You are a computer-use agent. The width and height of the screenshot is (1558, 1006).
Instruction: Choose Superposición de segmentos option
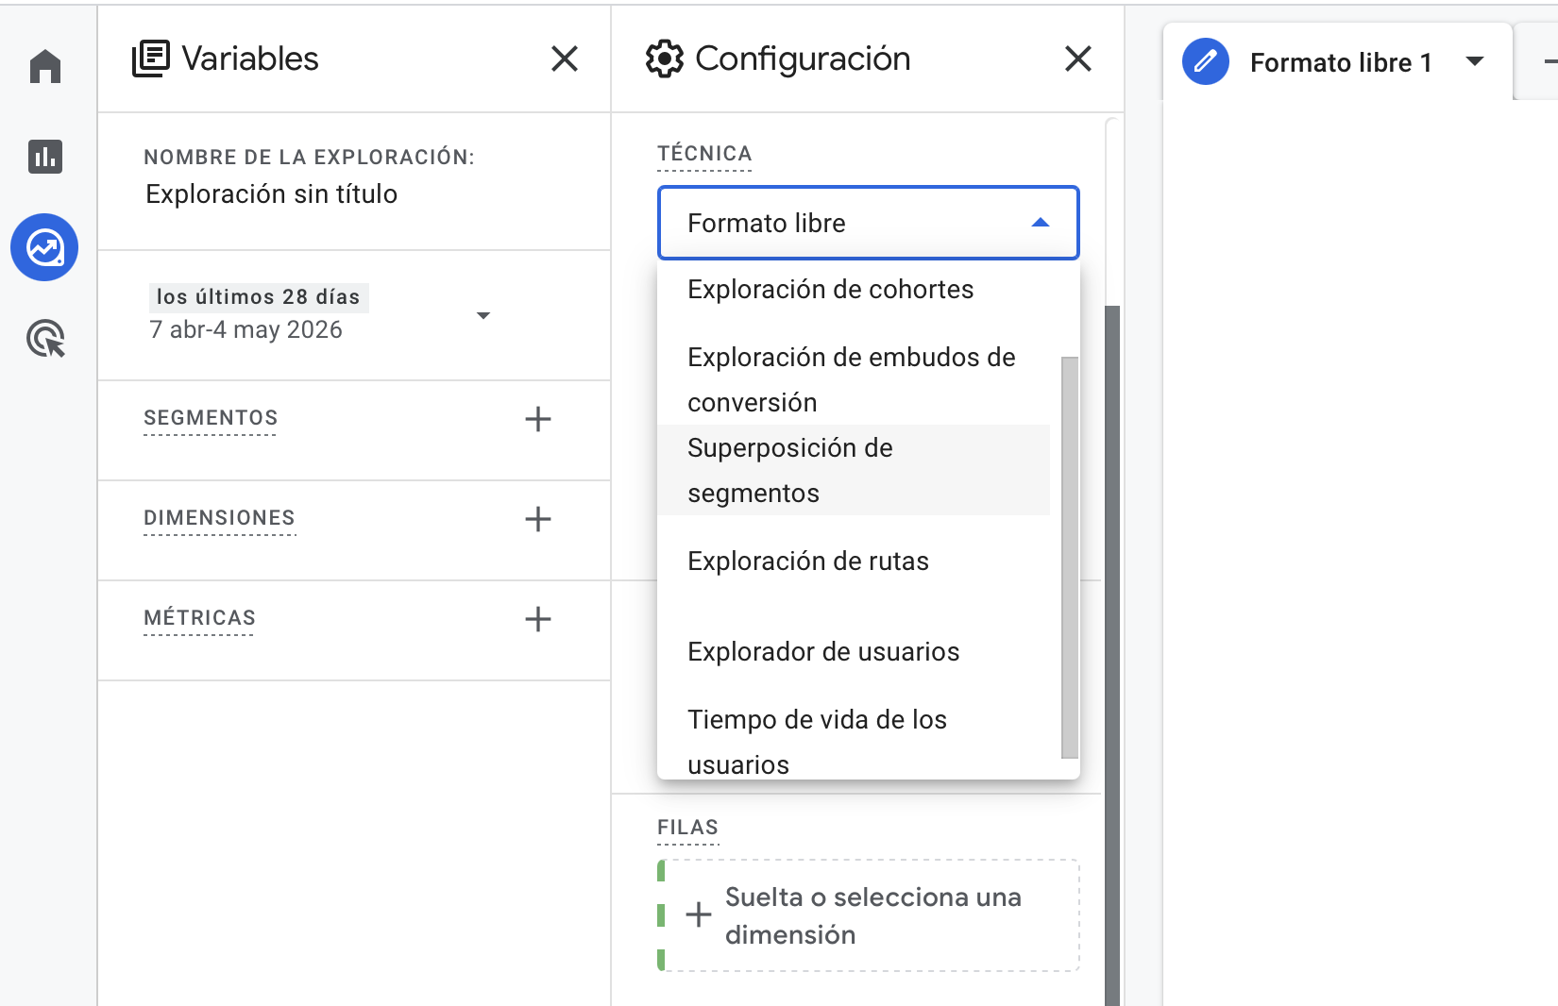854,470
